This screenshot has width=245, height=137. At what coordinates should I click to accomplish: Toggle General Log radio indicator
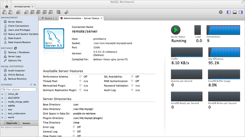point(74,131)
